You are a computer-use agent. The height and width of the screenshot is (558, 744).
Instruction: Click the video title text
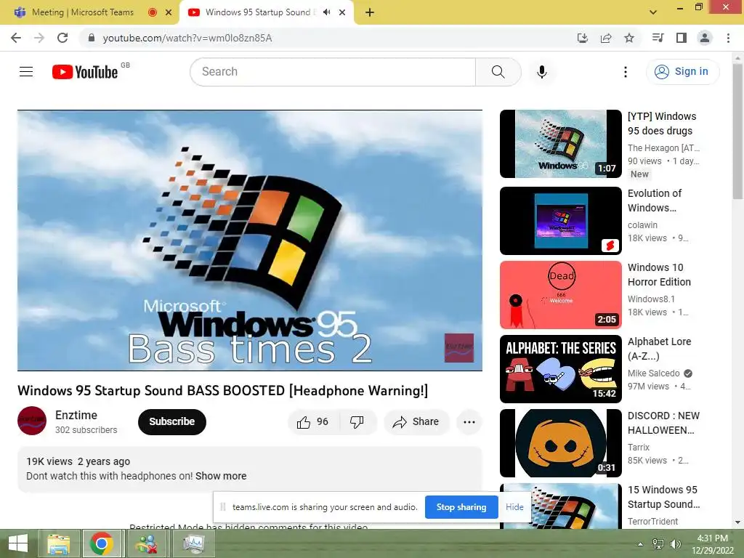pos(223,390)
